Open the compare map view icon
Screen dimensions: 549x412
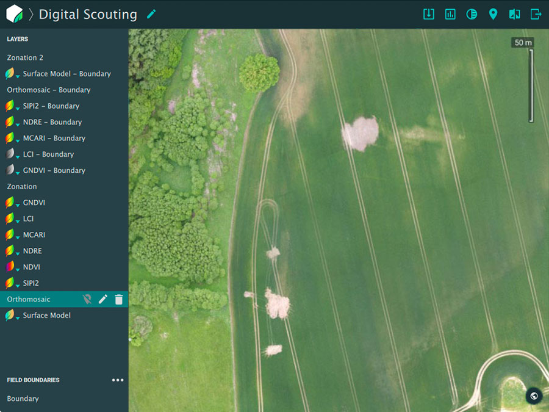514,14
